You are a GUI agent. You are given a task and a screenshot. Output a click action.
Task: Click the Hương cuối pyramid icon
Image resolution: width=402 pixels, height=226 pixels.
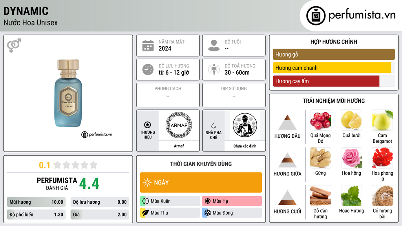tap(287, 198)
